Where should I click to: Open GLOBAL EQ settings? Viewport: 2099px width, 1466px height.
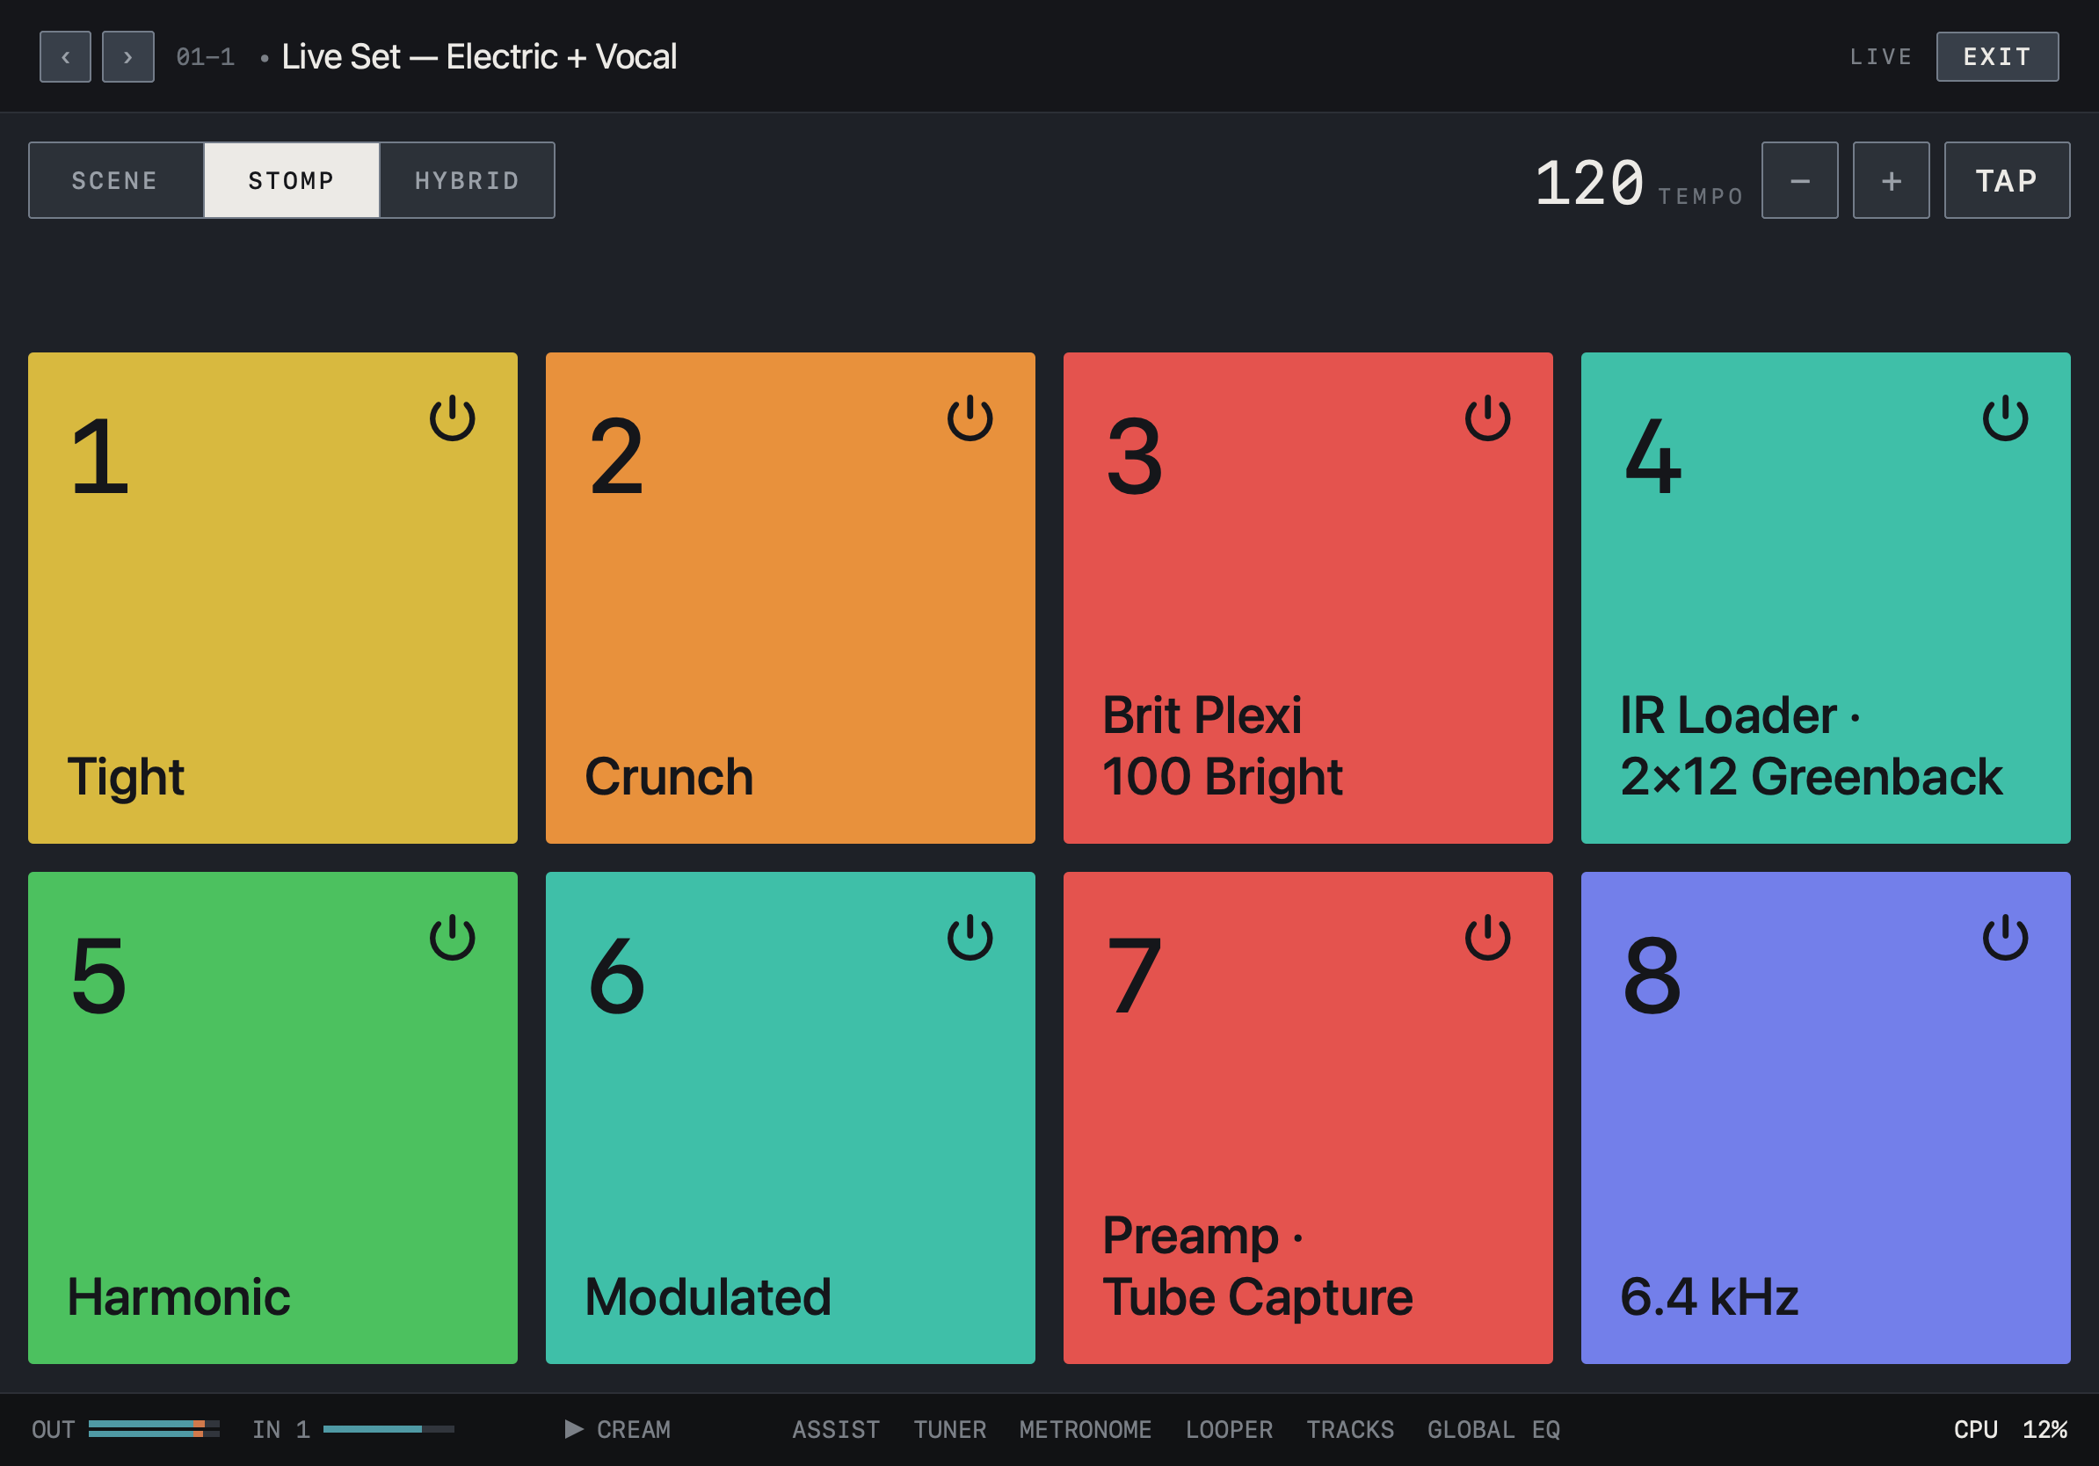(x=1493, y=1429)
